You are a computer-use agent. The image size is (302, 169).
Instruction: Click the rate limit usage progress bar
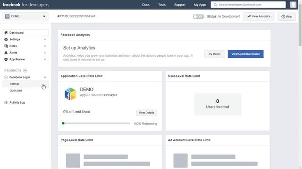[x=96, y=123]
